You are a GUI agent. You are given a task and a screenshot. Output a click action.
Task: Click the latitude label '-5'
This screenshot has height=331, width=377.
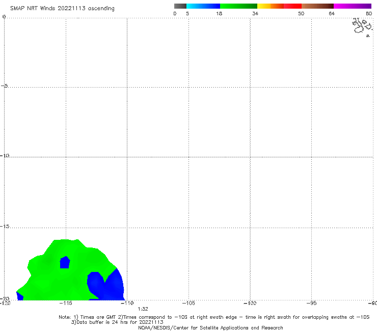[x=4, y=86]
